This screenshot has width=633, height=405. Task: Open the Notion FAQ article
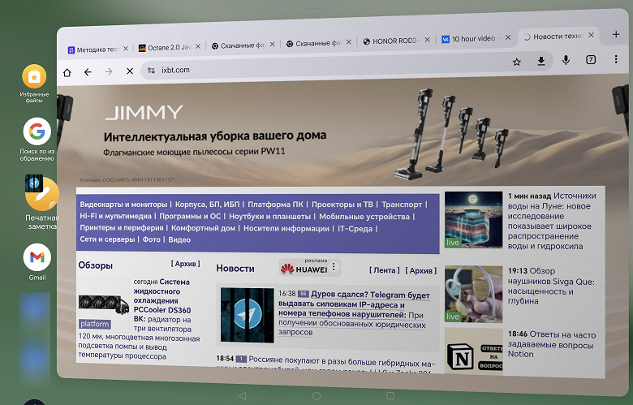552,344
